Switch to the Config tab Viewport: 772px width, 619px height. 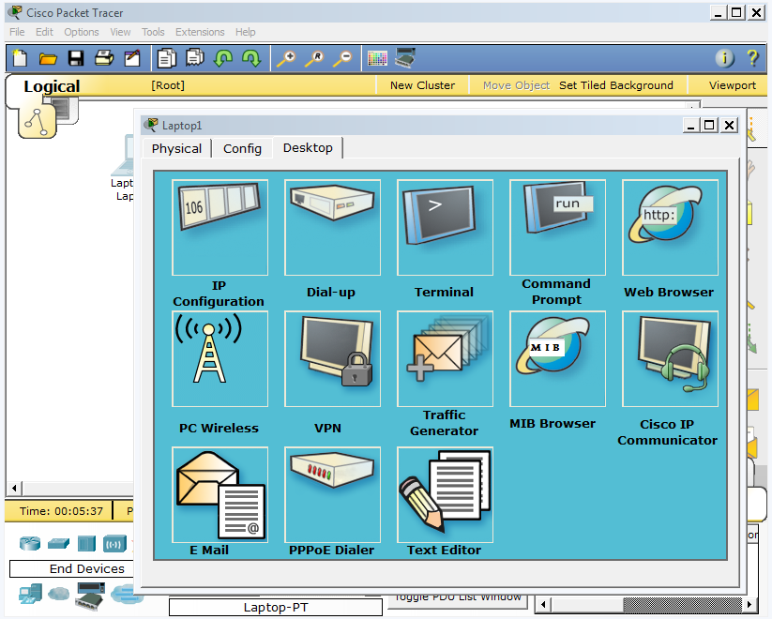242,149
